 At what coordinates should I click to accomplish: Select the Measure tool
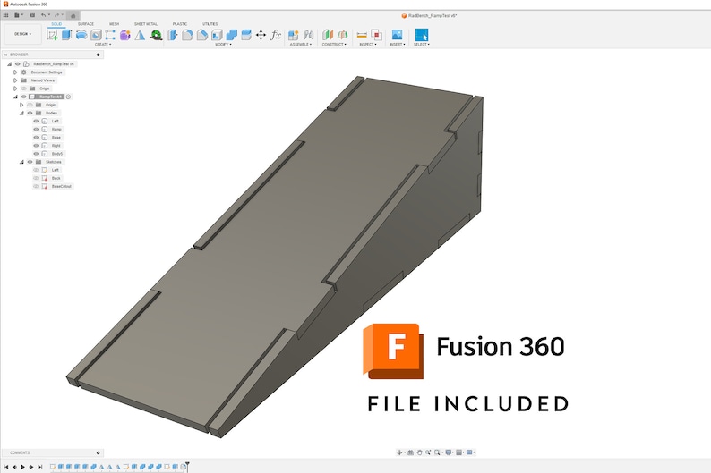(362, 35)
